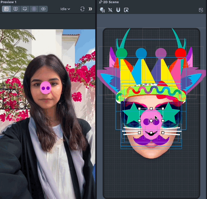Toggle the magnet snapping icon
The width and height of the screenshot is (207, 199).
118,10
